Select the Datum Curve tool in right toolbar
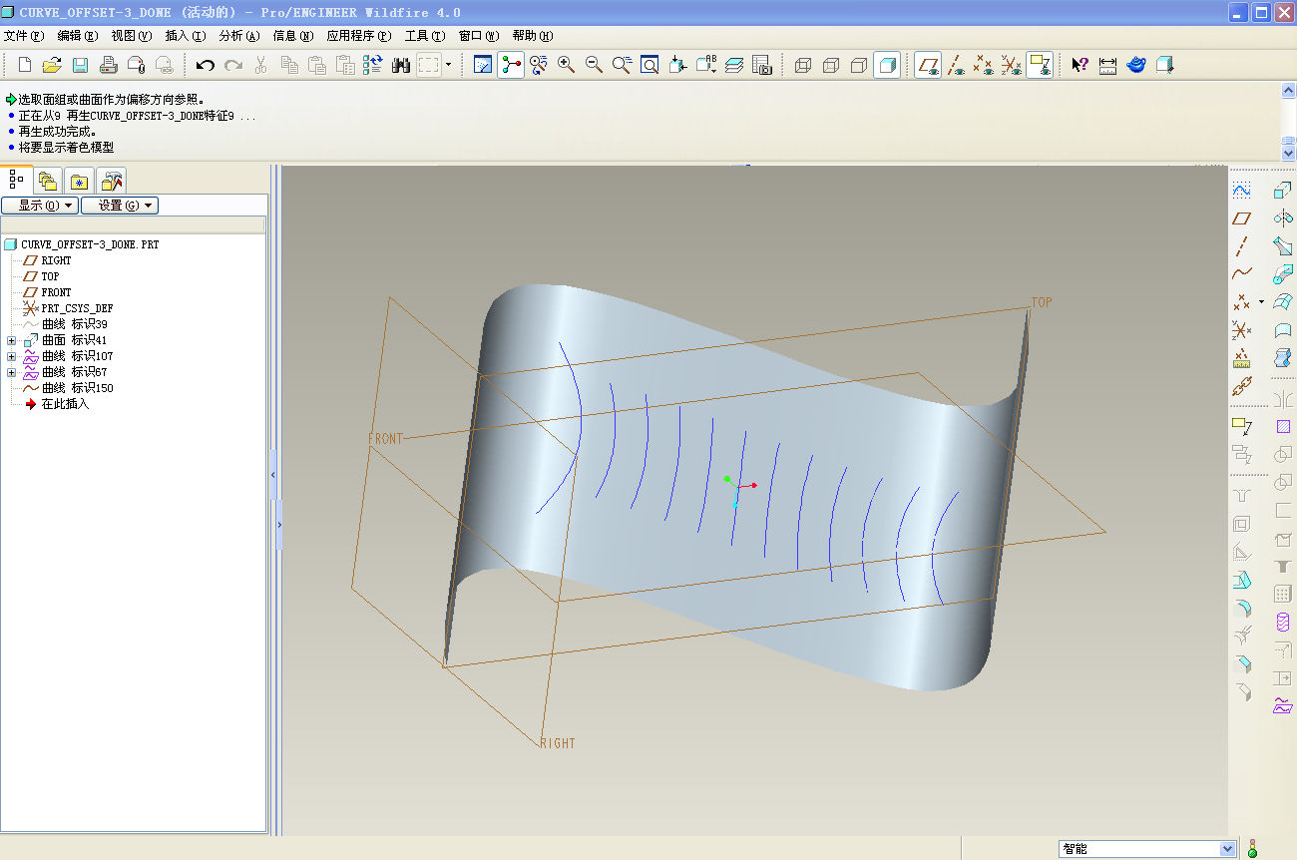Image resolution: width=1297 pixels, height=860 pixels. 1241,273
